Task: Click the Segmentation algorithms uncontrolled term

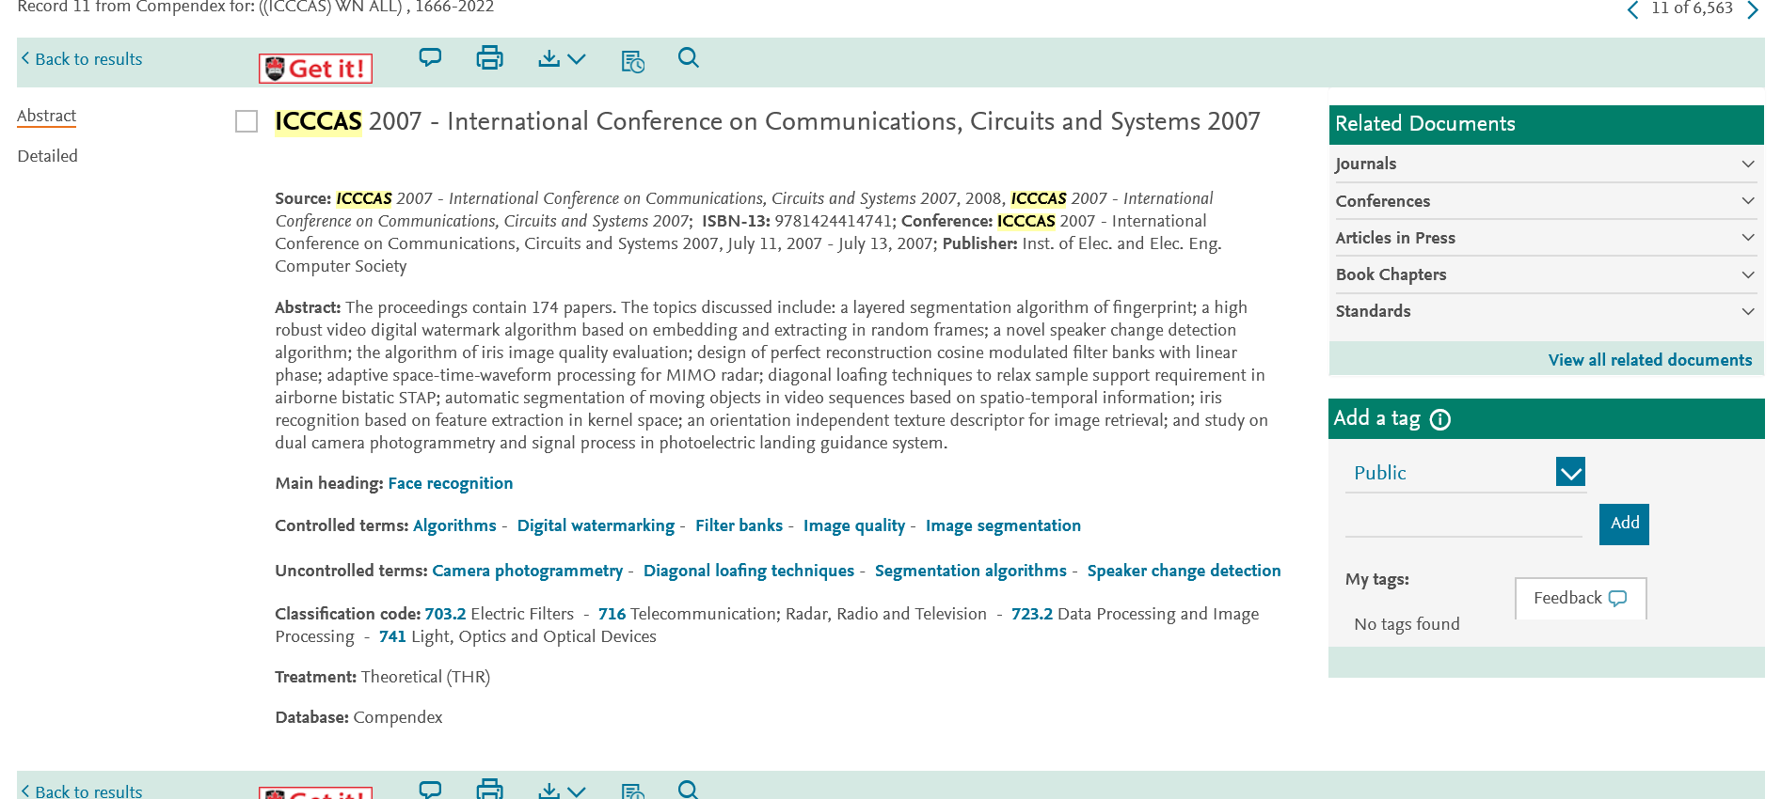Action: [x=971, y=571]
